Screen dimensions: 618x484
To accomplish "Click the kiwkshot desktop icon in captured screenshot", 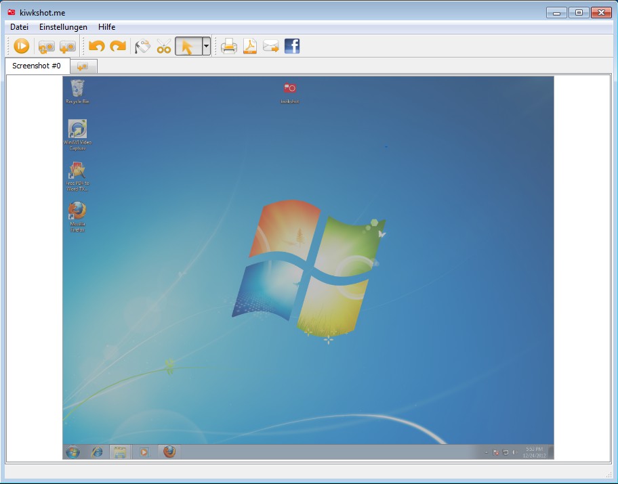I will click(x=290, y=93).
